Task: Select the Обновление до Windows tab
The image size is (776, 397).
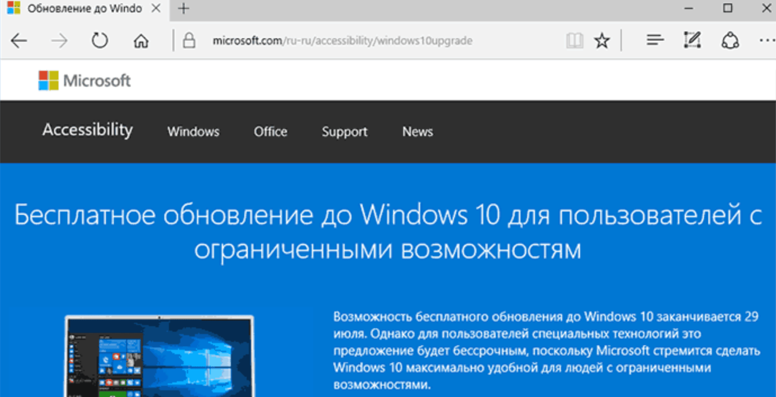Action: click(84, 9)
